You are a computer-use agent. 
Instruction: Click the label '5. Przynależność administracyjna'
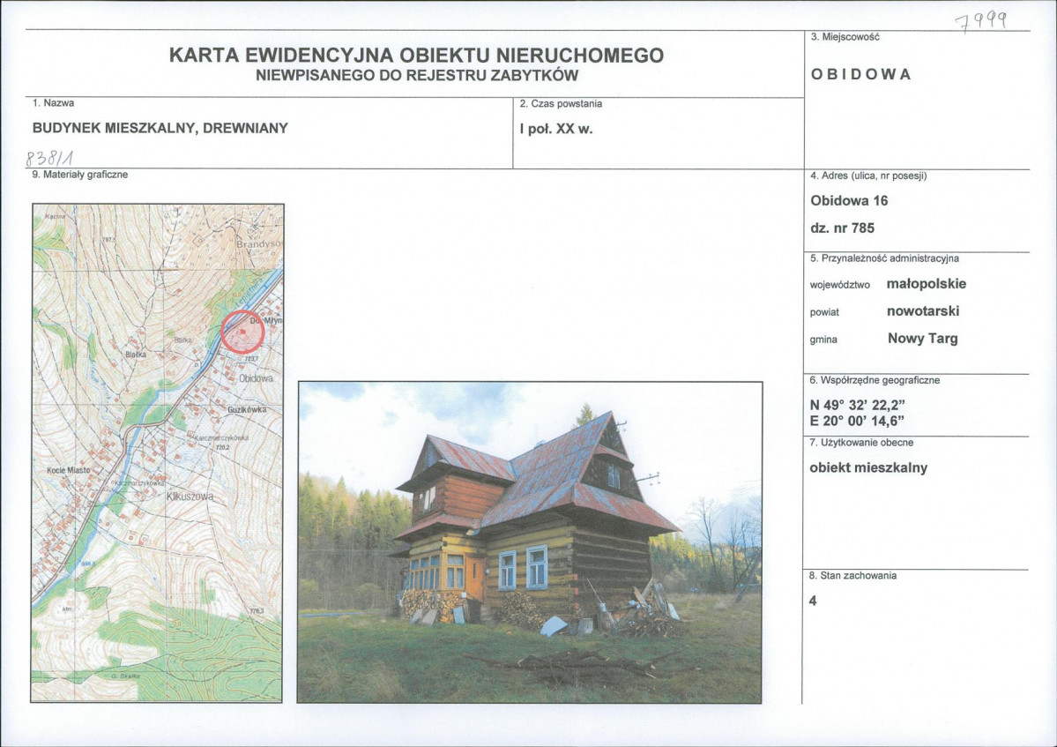pyautogui.click(x=883, y=258)
